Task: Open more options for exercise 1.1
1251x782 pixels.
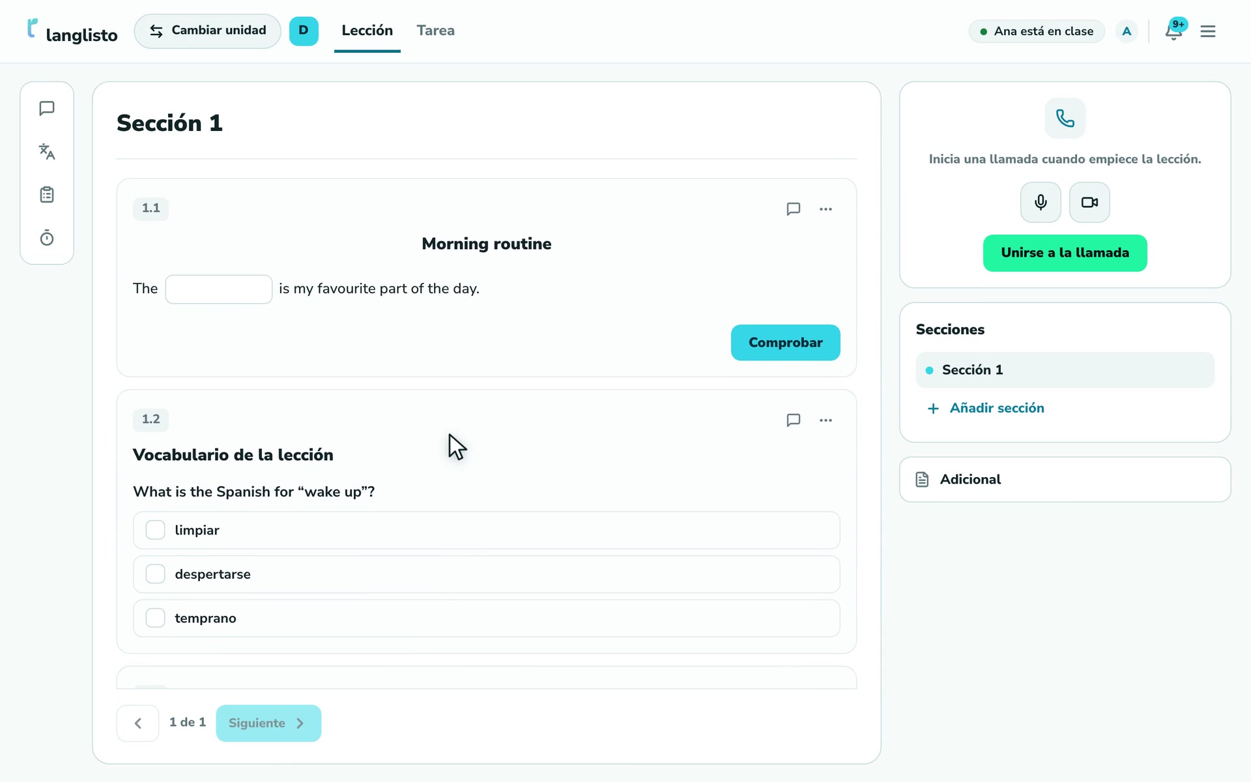Action: 826,209
